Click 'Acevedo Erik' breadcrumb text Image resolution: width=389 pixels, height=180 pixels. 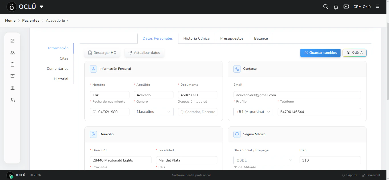(57, 21)
